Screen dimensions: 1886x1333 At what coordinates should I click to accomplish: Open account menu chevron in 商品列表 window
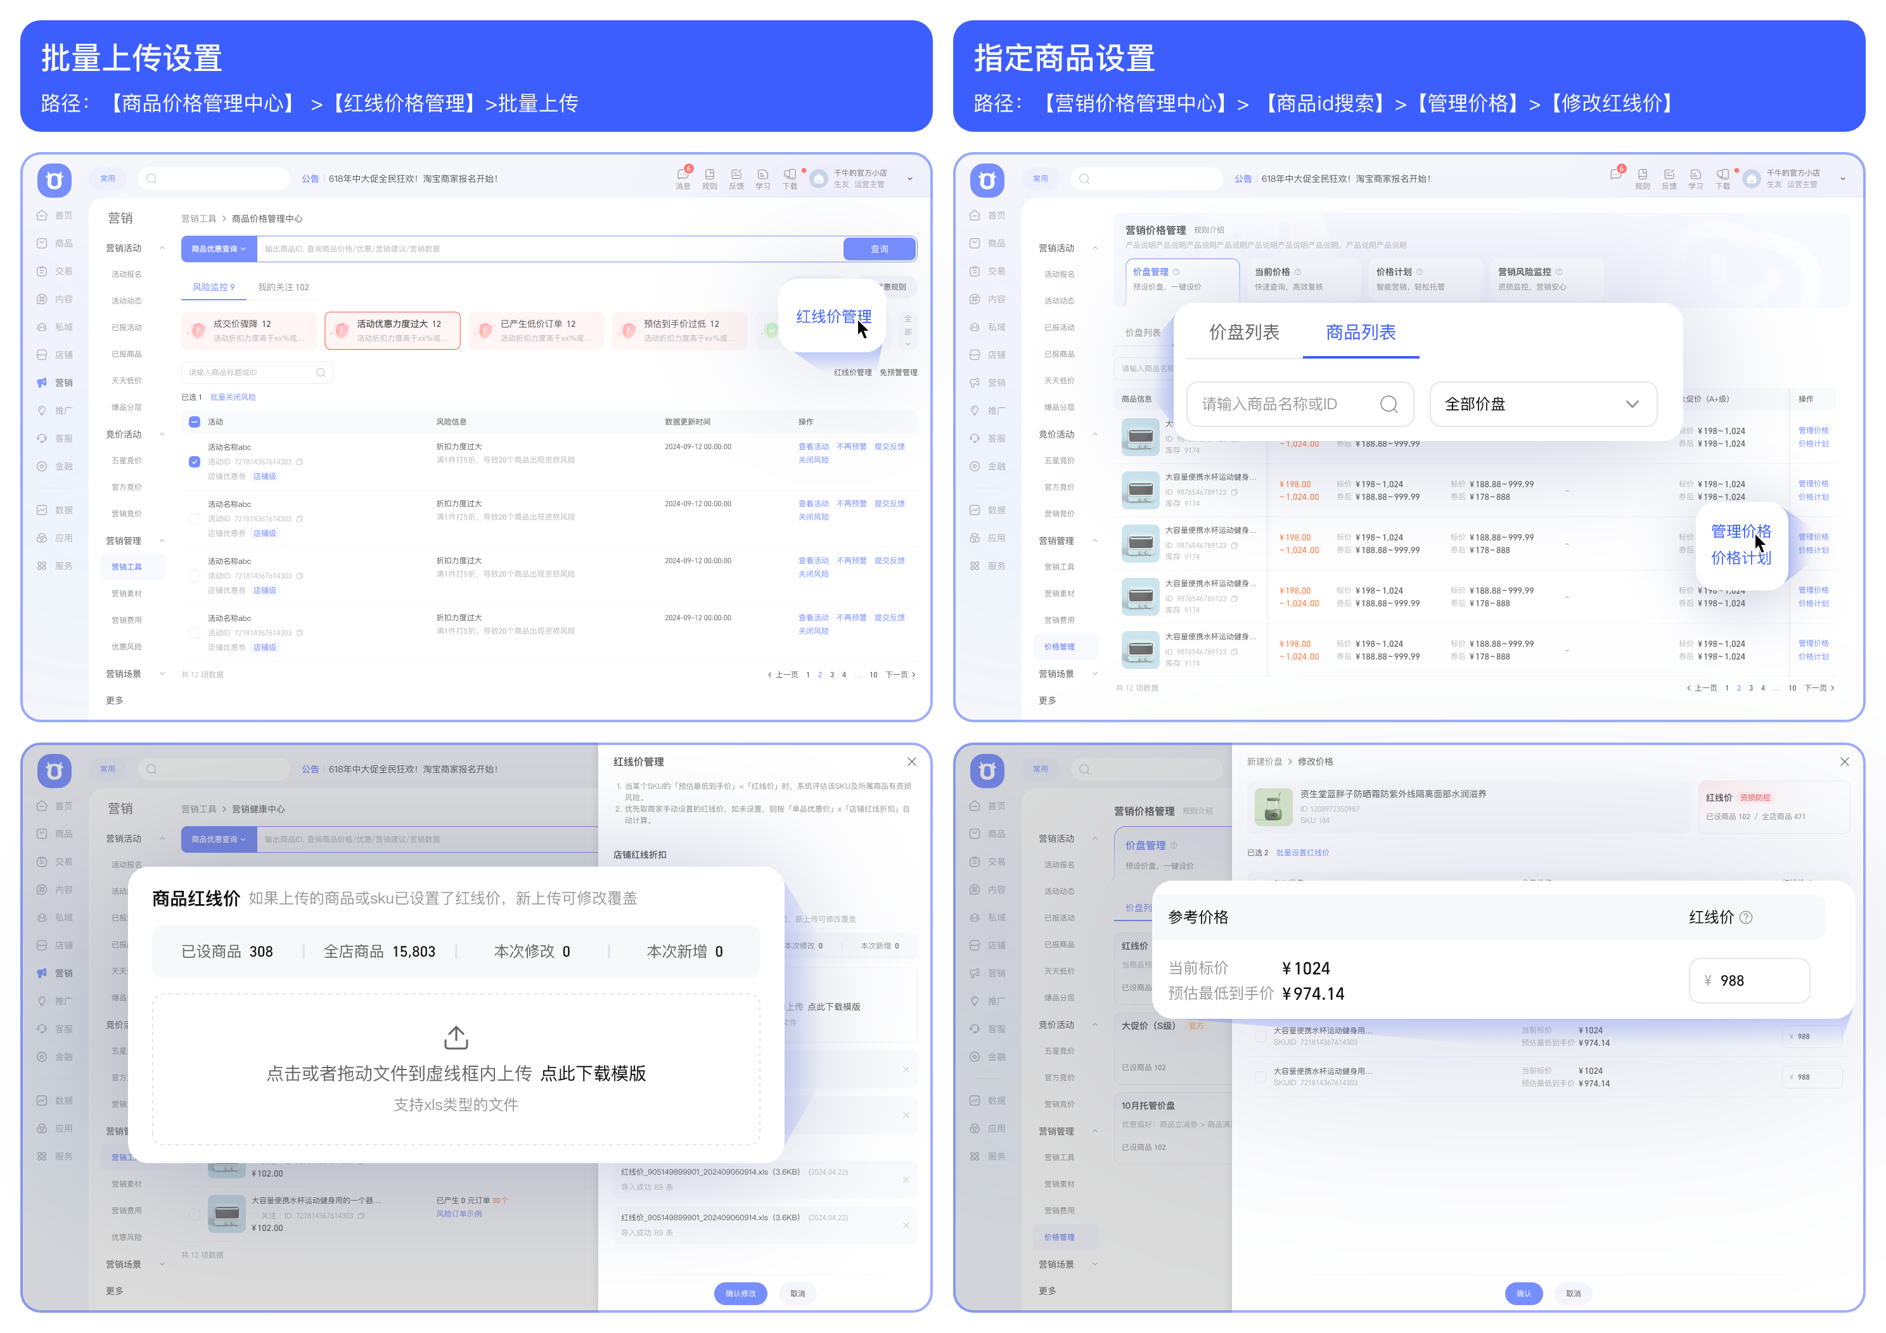tap(1842, 178)
